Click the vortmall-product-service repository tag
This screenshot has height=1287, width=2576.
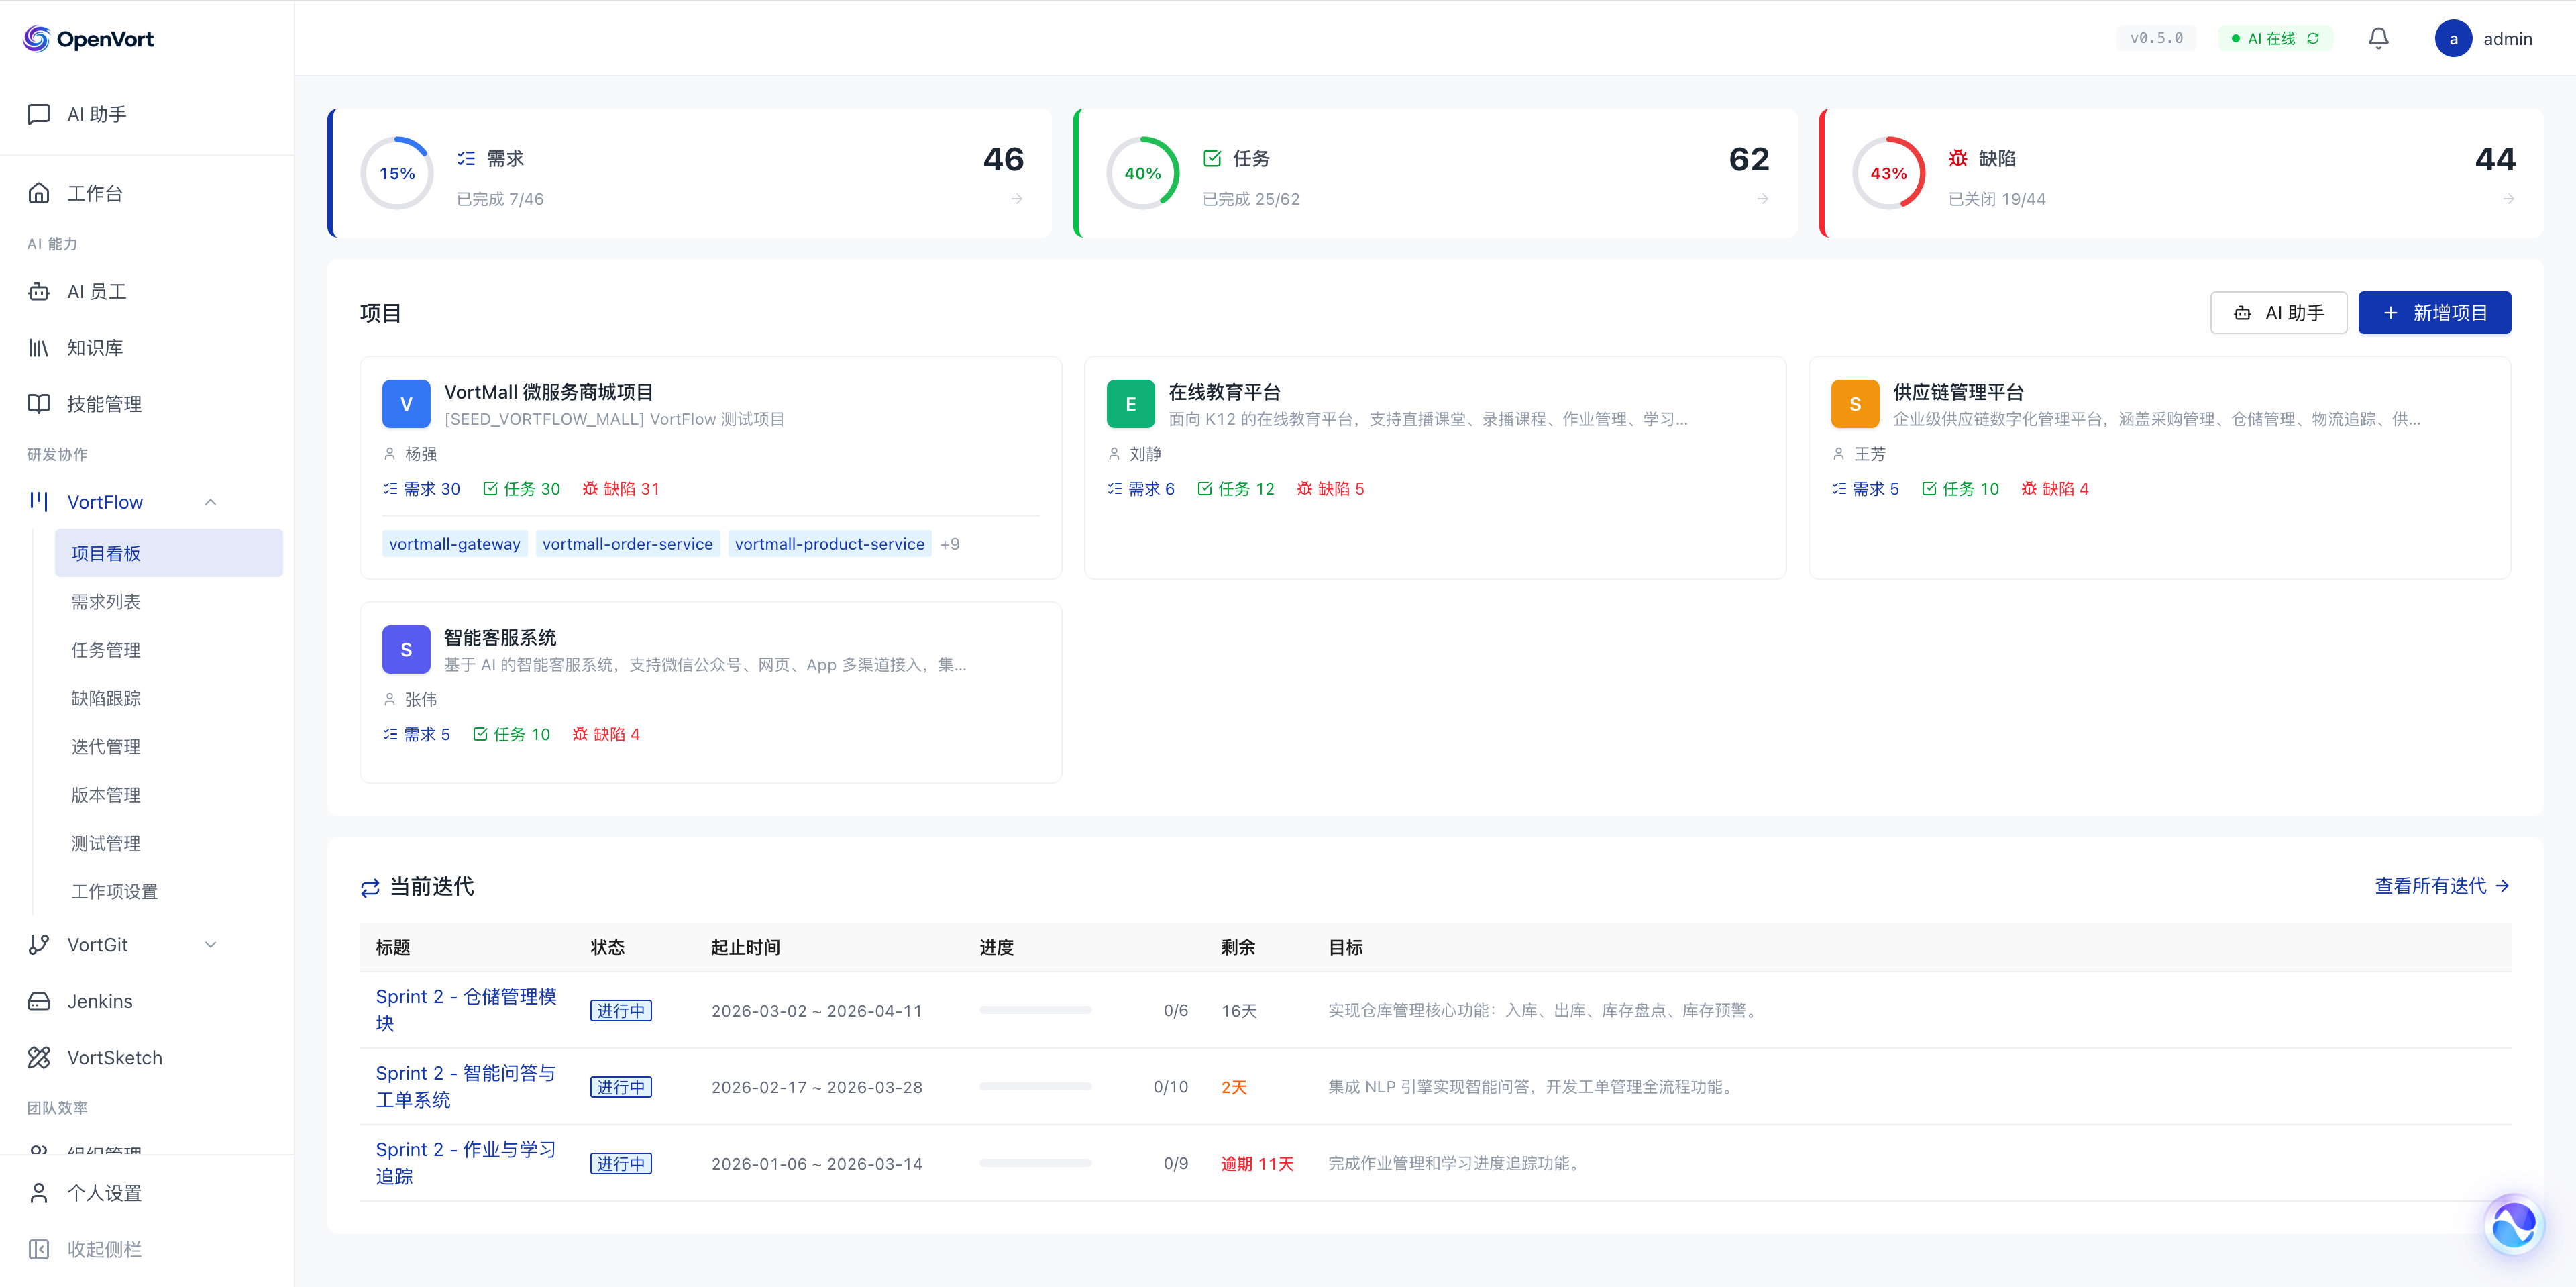click(x=830, y=543)
